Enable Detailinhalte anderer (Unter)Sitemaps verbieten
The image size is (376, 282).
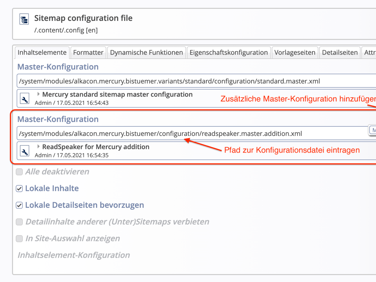(x=19, y=222)
